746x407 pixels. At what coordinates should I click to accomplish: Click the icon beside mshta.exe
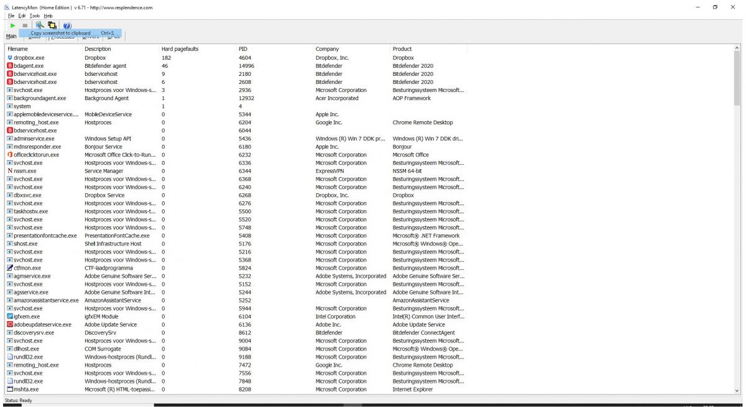tap(10, 389)
